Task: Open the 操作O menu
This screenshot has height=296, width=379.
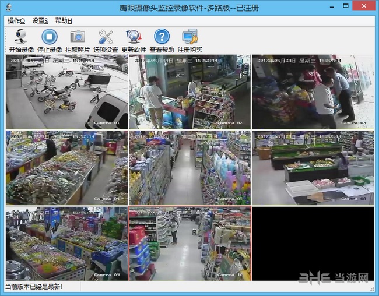Action: [x=16, y=21]
